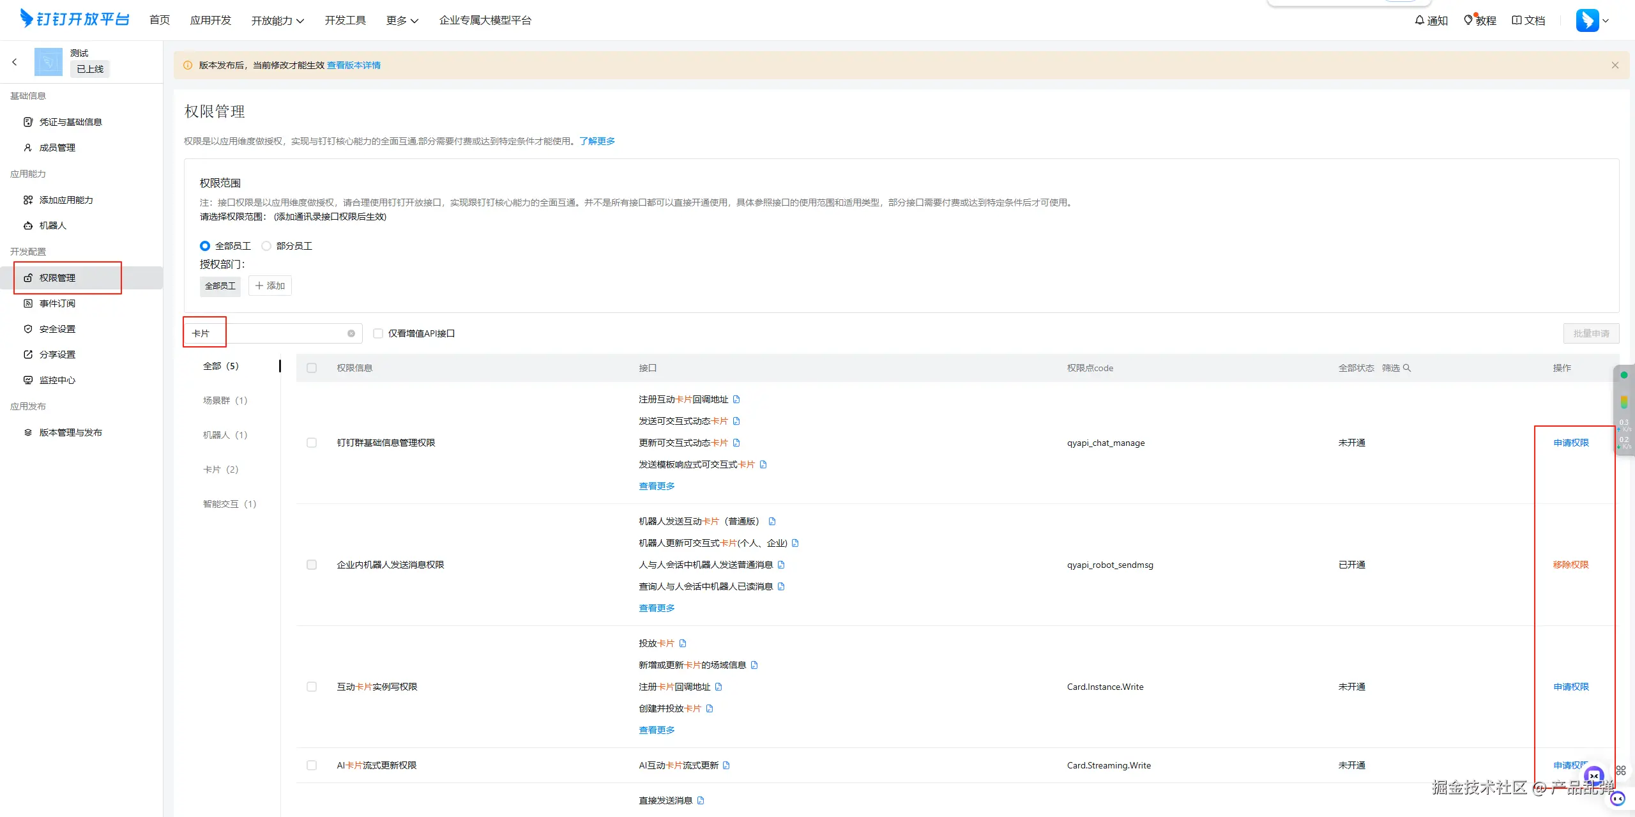Click 查看版本详情 link in the banner

pyautogui.click(x=354, y=65)
